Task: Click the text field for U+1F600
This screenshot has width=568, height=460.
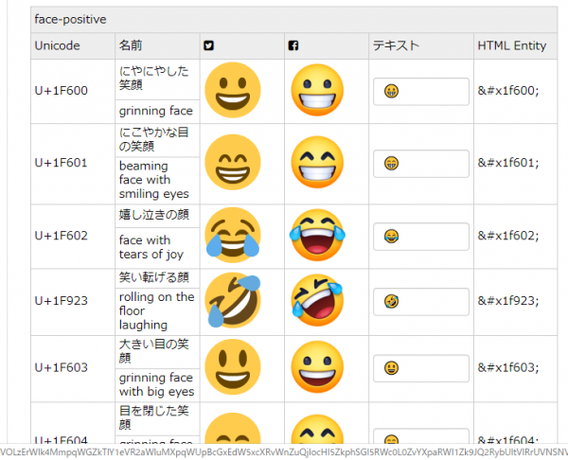Action: (x=421, y=92)
